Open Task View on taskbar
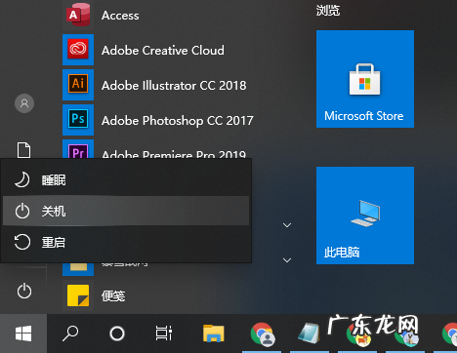This screenshot has height=353, width=457. pyautogui.click(x=164, y=333)
